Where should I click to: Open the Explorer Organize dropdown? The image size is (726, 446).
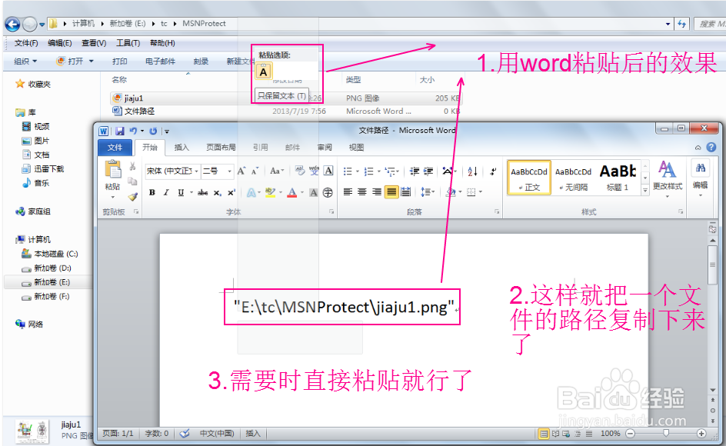[25, 62]
